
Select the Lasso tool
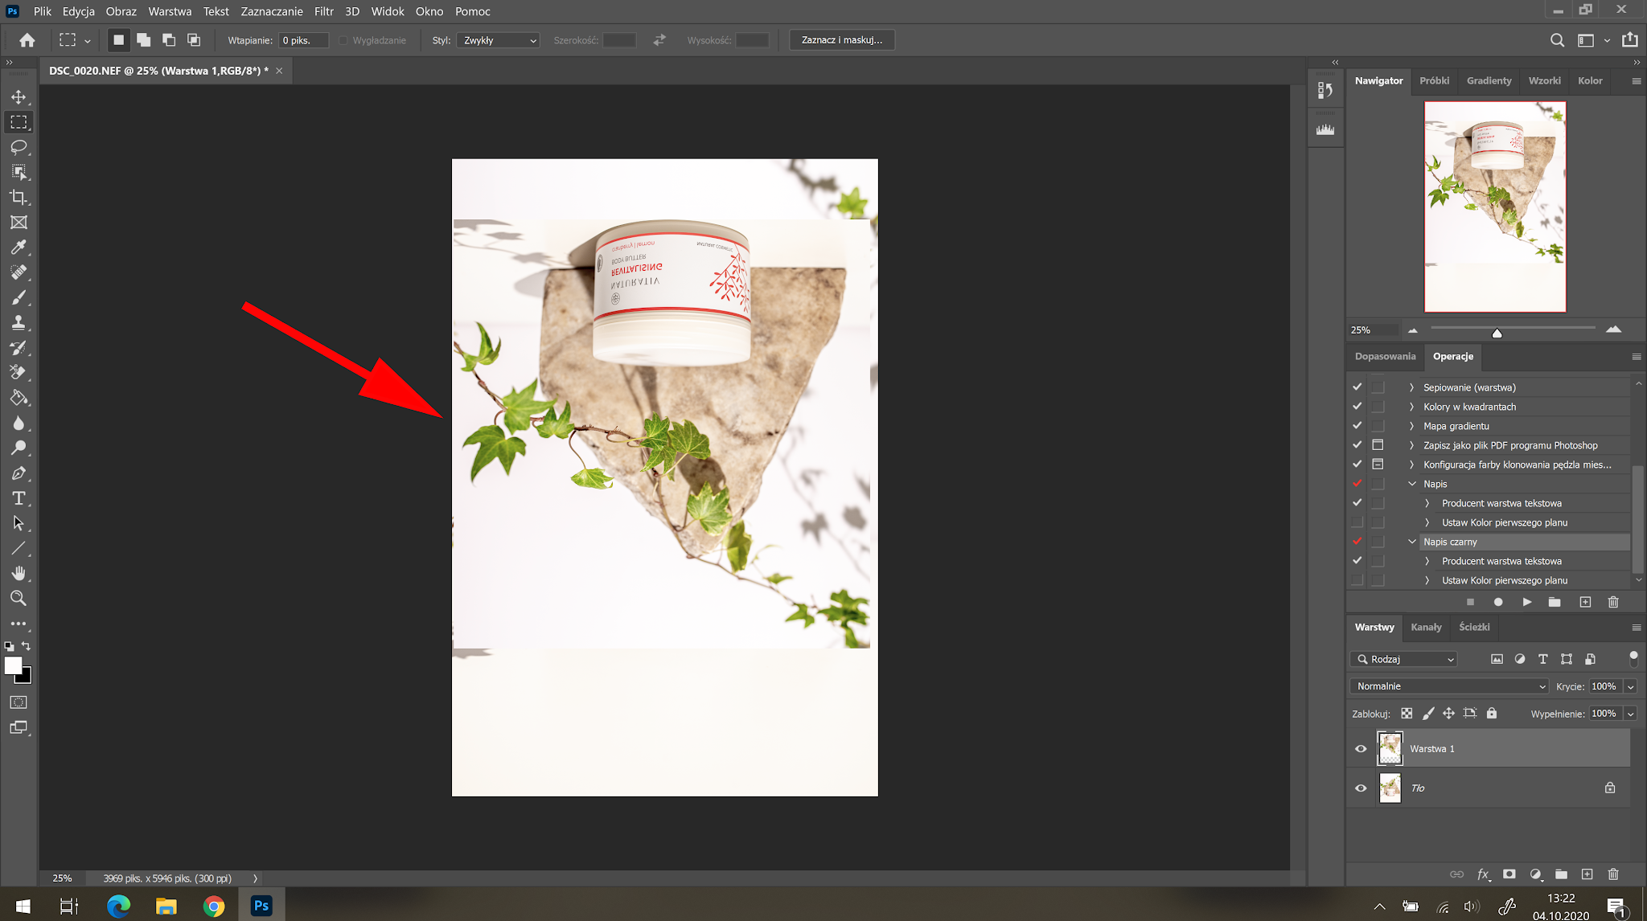[18, 147]
